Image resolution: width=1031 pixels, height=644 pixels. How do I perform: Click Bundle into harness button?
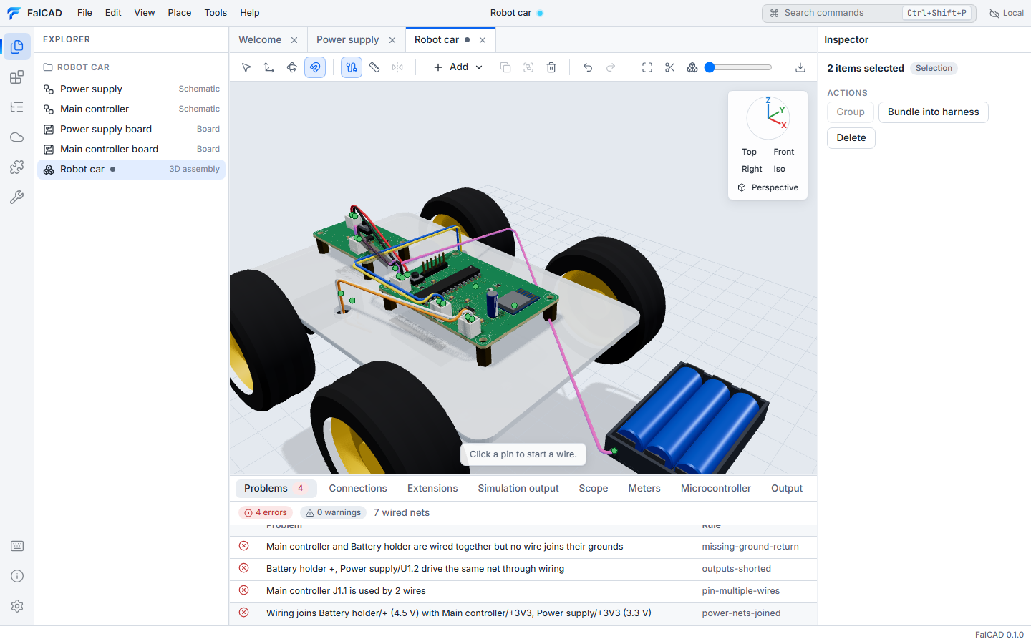934,112
